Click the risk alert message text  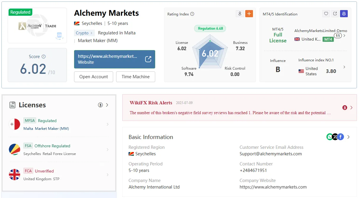[x=230, y=113]
